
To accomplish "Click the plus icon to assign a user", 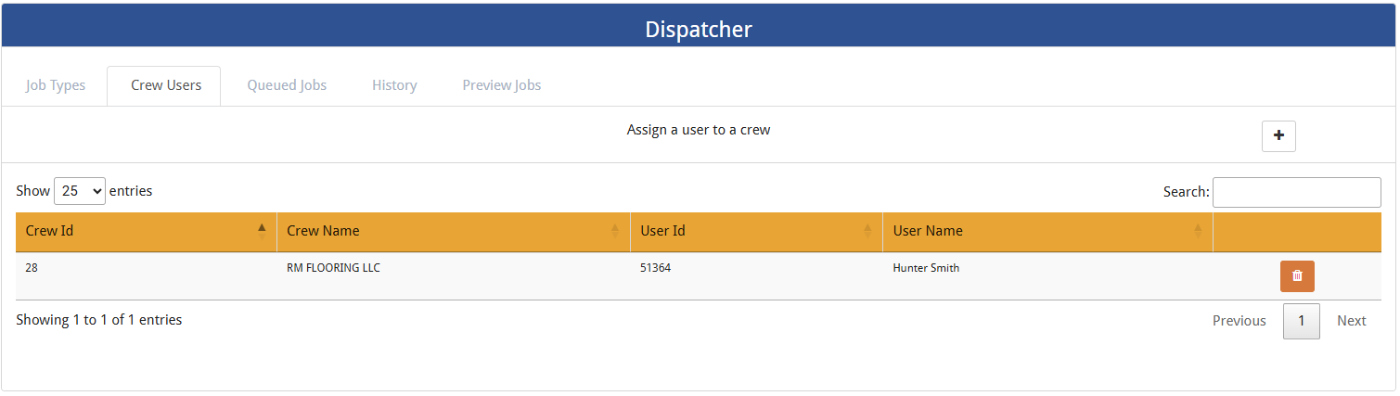I will click(x=1278, y=135).
